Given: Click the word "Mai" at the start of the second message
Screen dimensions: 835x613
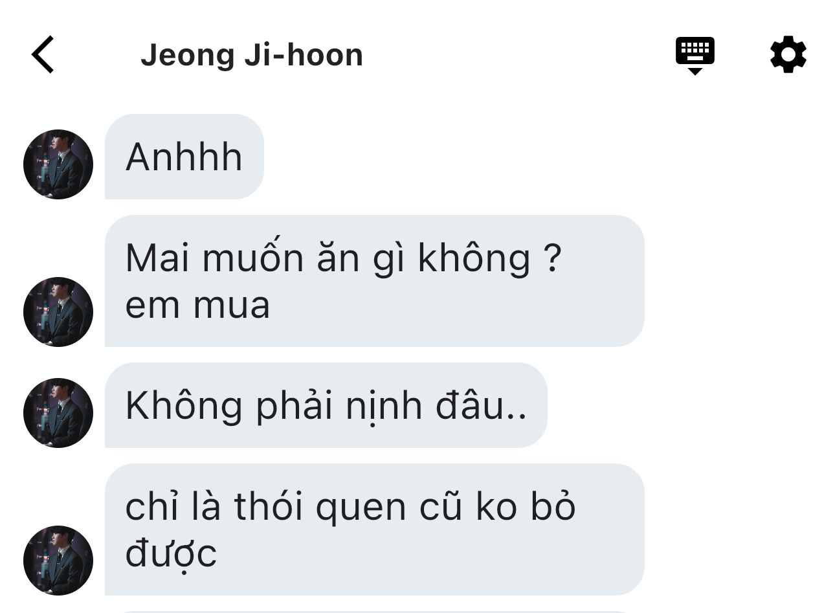Looking at the screenshot, I should pyautogui.click(x=158, y=258).
